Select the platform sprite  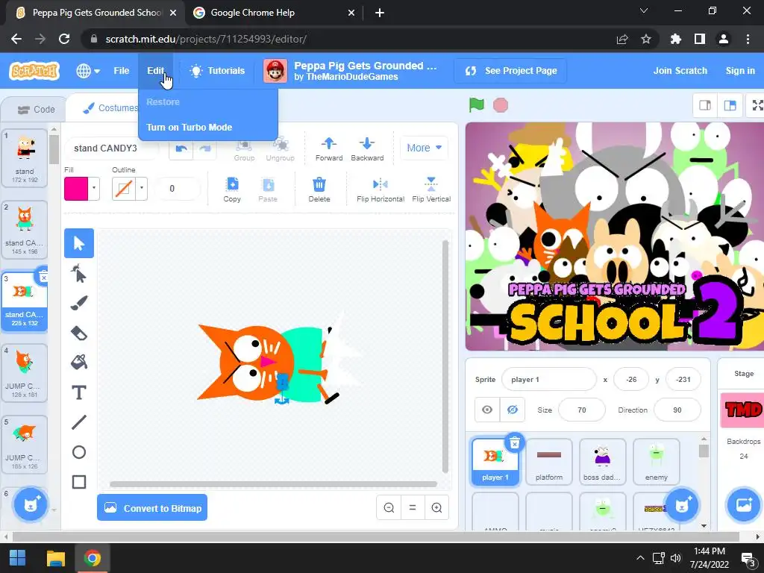[x=548, y=462]
